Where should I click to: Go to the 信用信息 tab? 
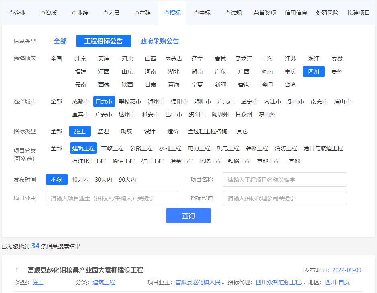coord(296,13)
